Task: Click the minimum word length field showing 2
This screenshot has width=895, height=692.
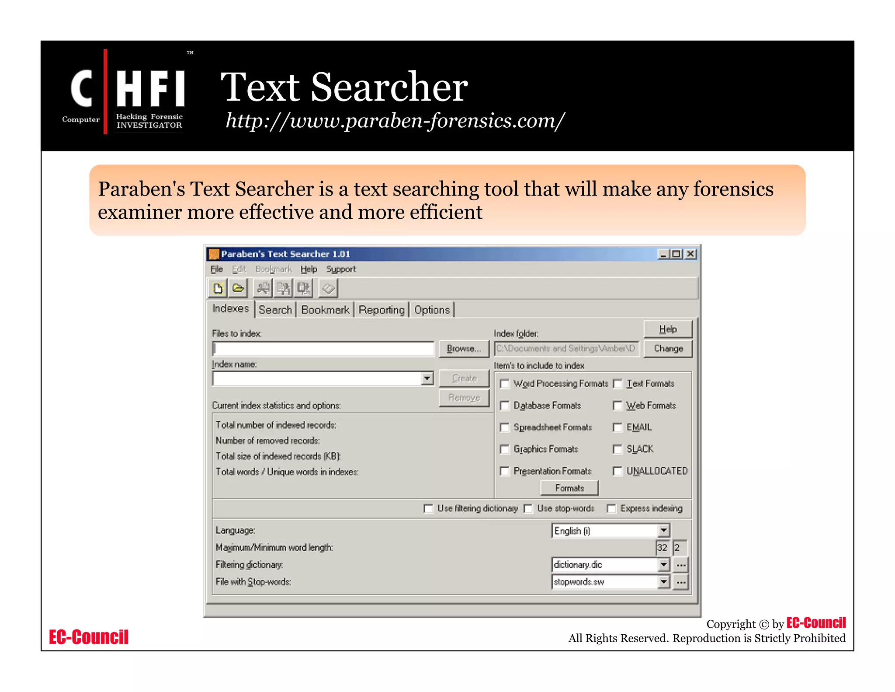Action: (x=680, y=548)
